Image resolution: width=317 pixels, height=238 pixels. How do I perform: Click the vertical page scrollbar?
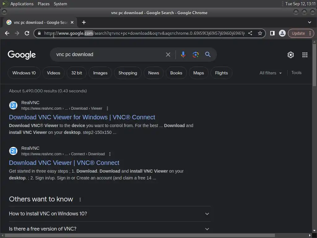314,65
